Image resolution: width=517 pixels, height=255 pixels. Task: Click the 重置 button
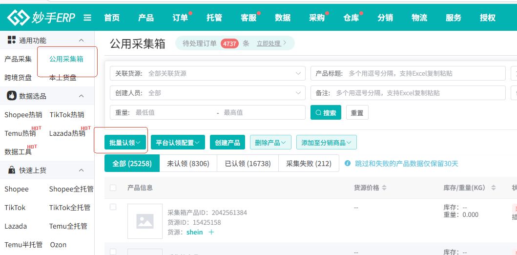click(x=357, y=112)
